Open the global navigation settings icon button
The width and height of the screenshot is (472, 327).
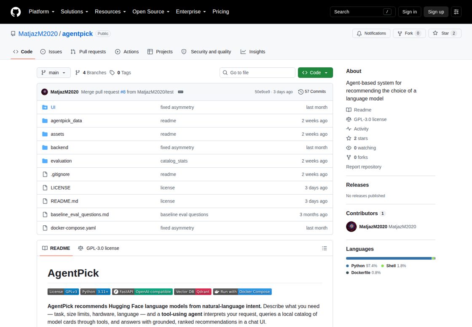456,12
